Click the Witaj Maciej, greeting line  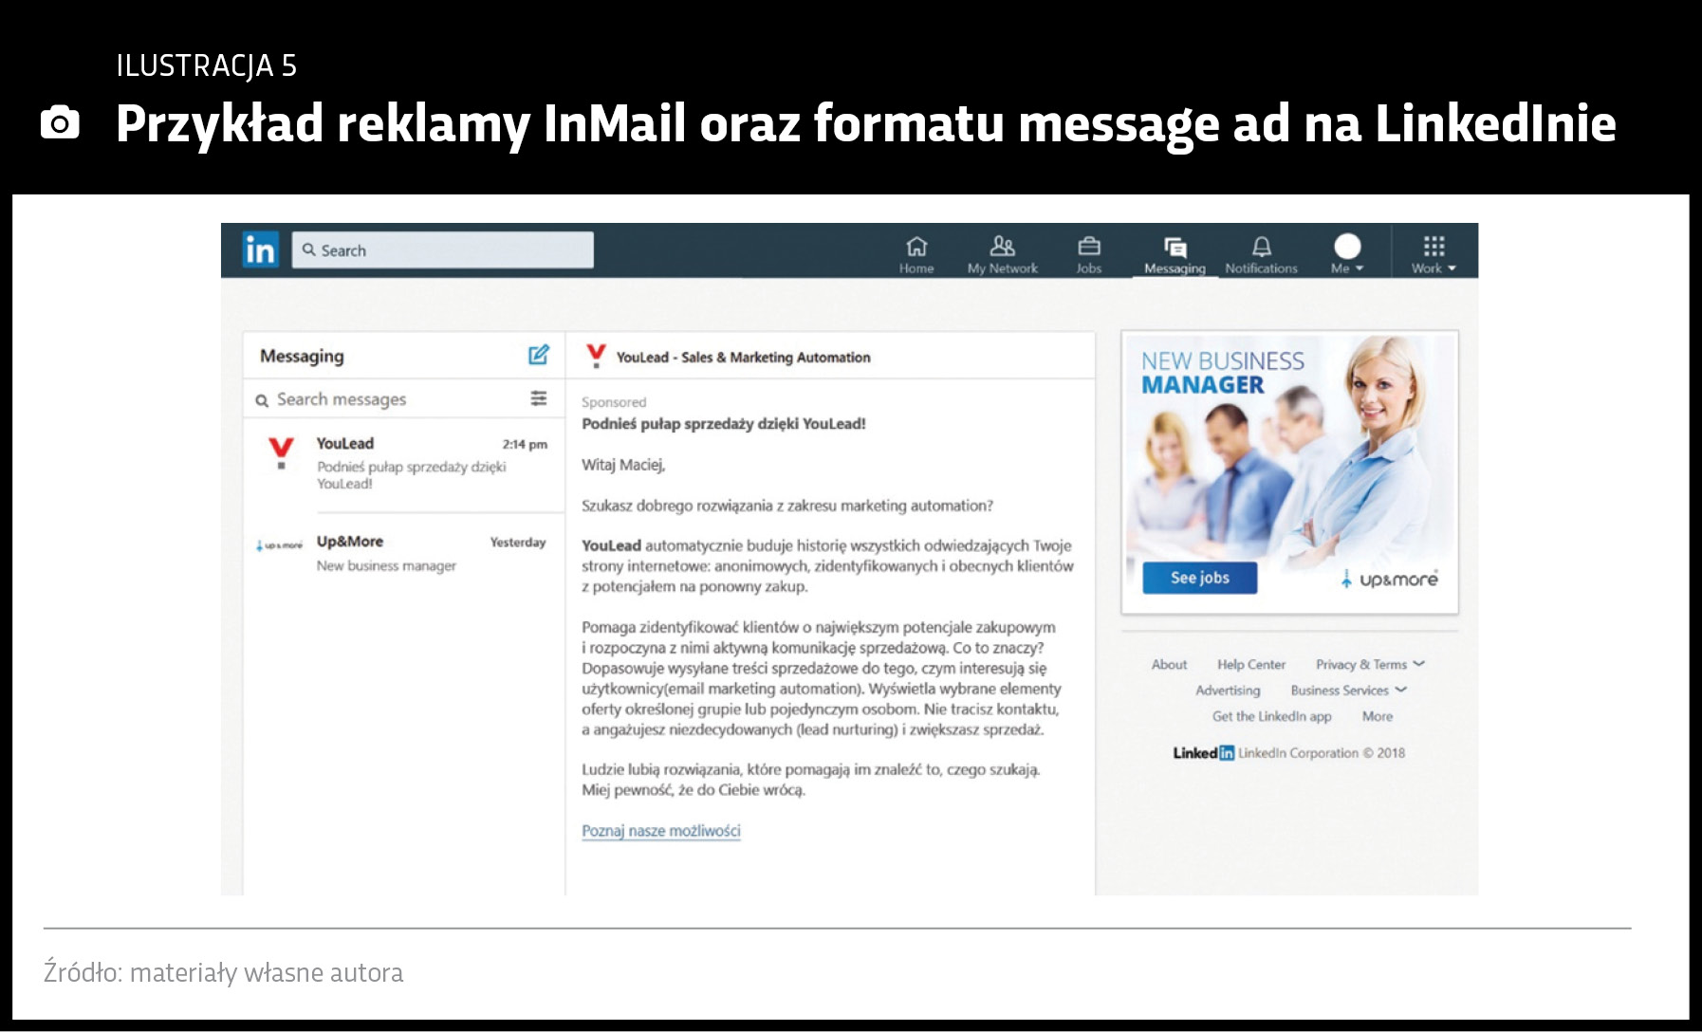[623, 465]
